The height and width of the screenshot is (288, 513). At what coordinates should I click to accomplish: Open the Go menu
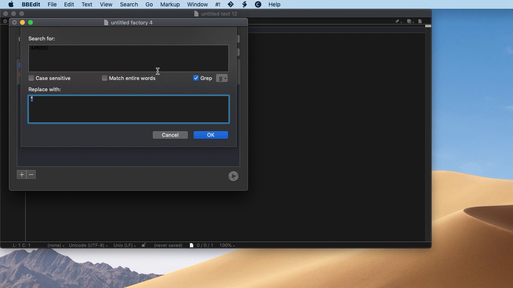149,4
